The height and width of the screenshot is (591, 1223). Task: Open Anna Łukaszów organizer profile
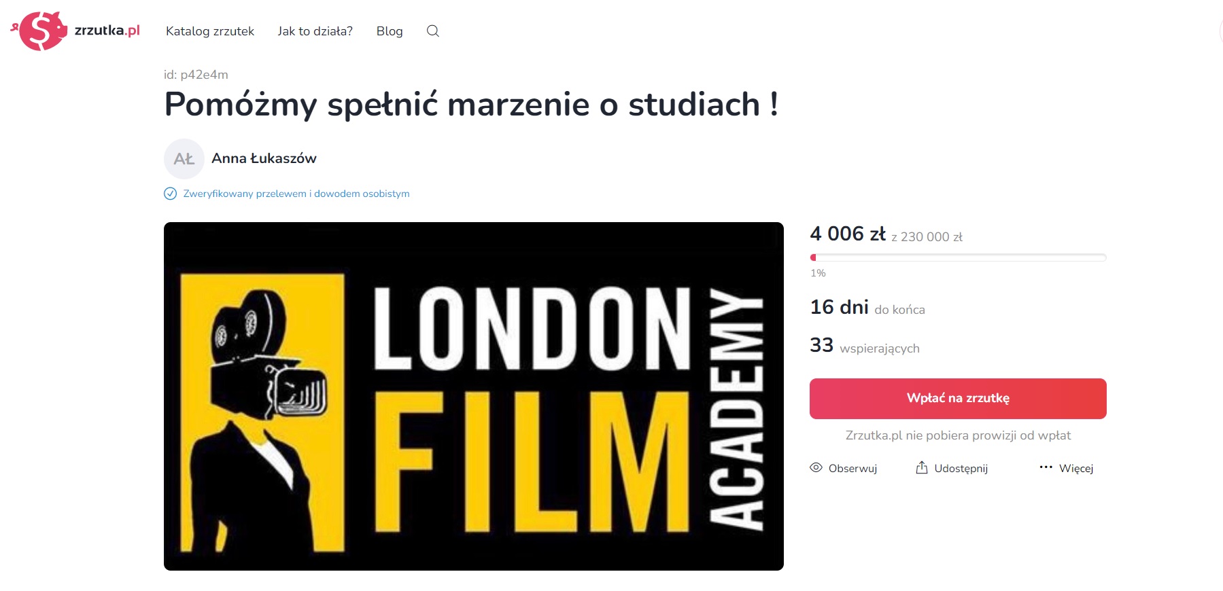tap(264, 158)
